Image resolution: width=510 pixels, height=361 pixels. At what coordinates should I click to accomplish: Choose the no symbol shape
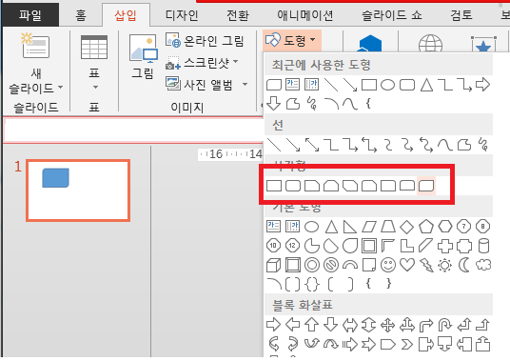tap(331, 266)
